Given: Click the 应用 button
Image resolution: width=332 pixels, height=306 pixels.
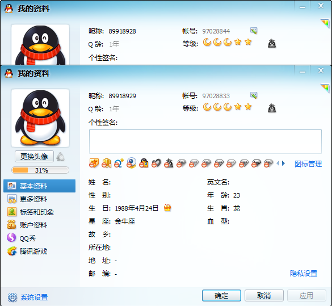Looking at the screenshot, I should pyautogui.click(x=306, y=295).
